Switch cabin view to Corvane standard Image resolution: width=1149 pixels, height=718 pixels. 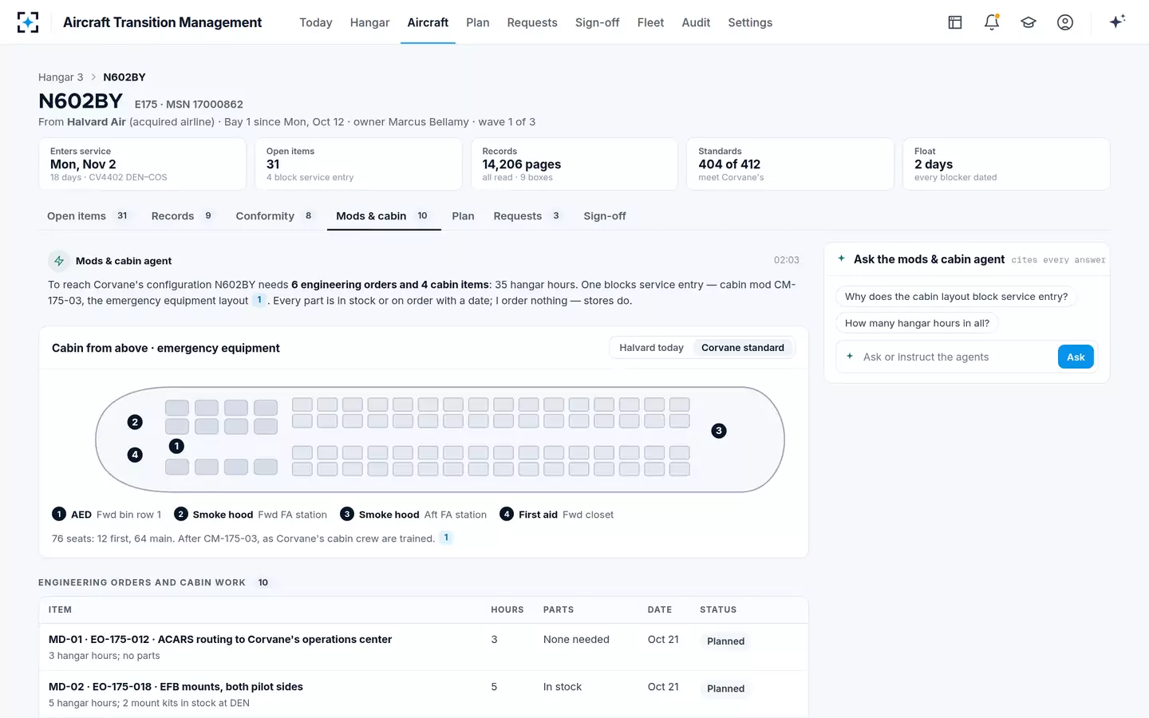pos(743,348)
